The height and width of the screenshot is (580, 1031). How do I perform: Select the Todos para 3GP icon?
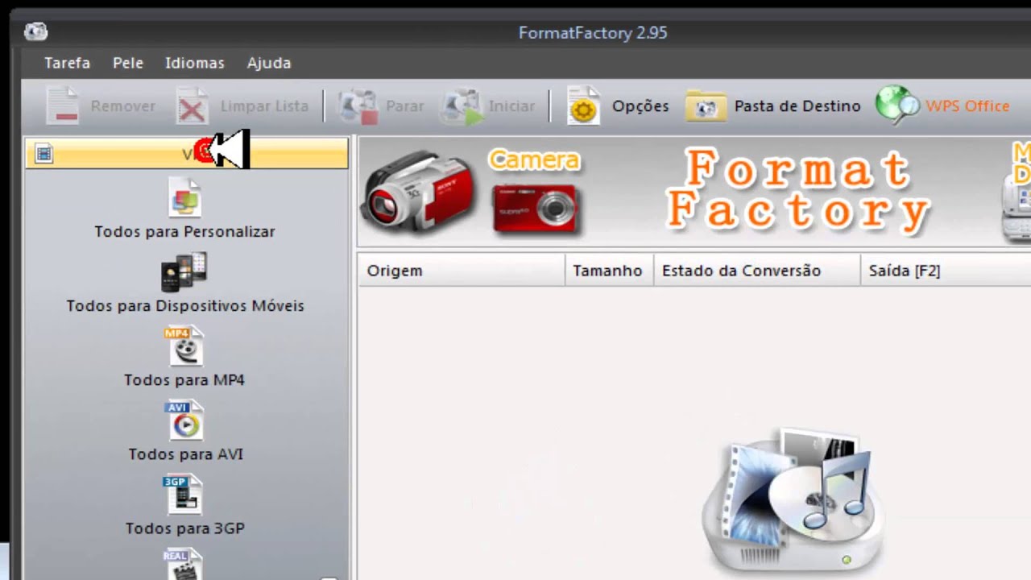pyautogui.click(x=183, y=495)
